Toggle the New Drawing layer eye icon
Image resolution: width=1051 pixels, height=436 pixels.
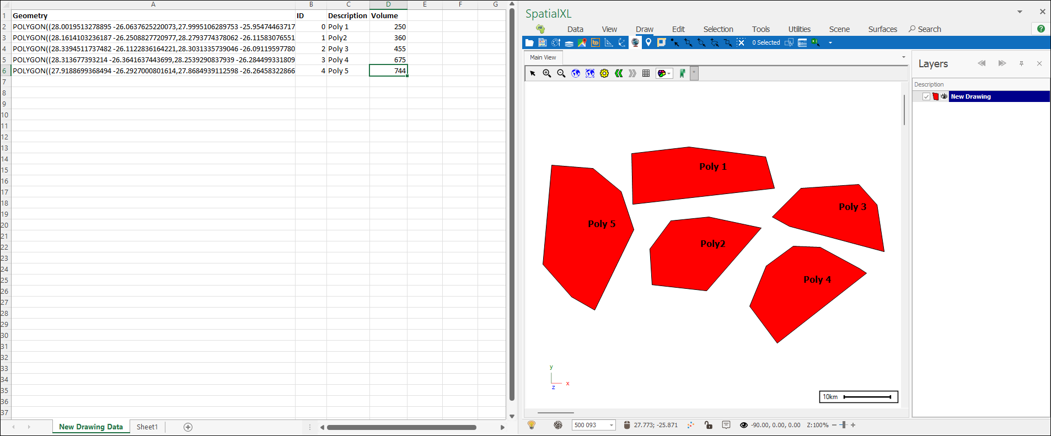(x=944, y=96)
